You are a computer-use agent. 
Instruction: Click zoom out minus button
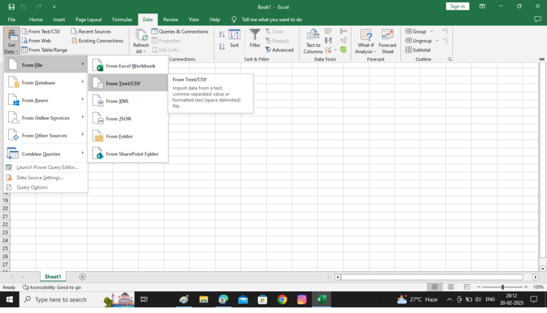[x=479, y=287]
